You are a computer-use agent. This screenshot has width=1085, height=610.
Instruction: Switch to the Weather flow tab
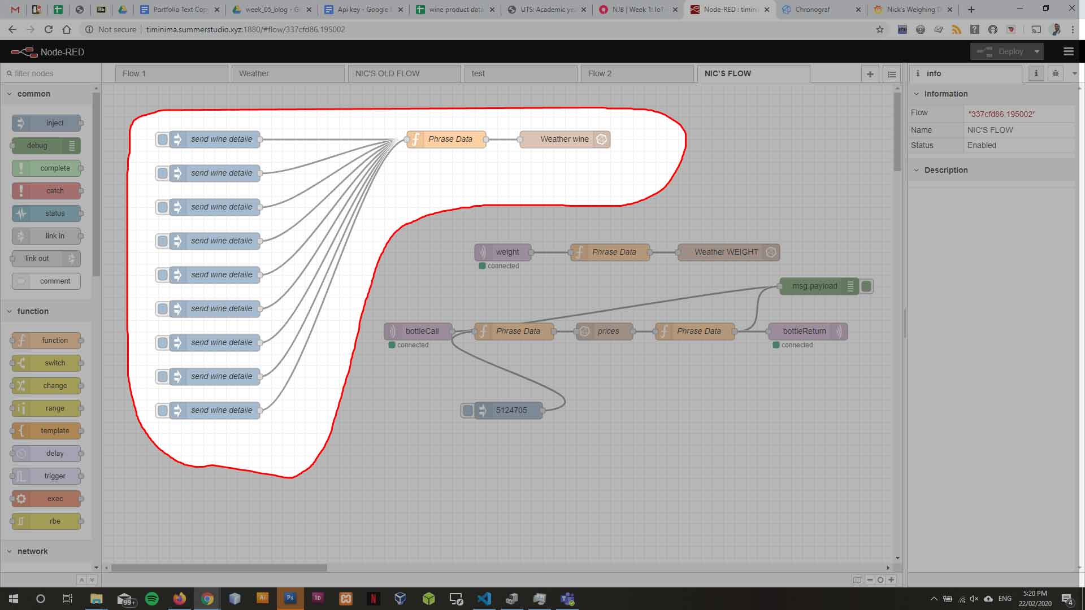coord(288,73)
